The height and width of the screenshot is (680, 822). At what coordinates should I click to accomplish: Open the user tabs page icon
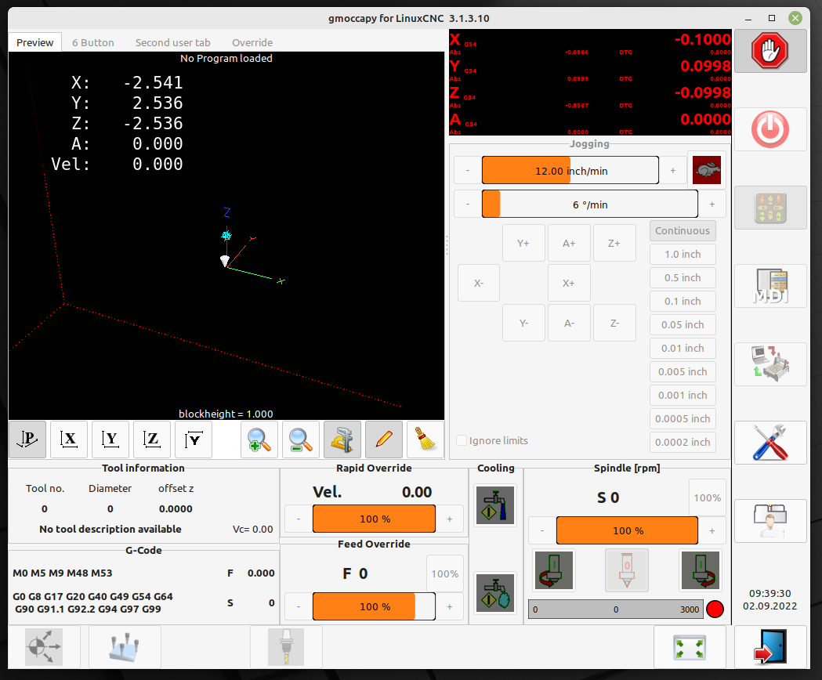[x=769, y=521]
